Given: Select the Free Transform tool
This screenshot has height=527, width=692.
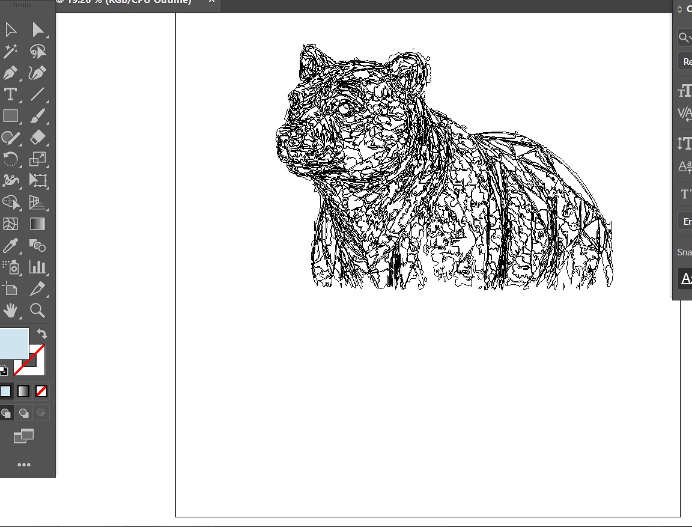Looking at the screenshot, I should pyautogui.click(x=38, y=180).
